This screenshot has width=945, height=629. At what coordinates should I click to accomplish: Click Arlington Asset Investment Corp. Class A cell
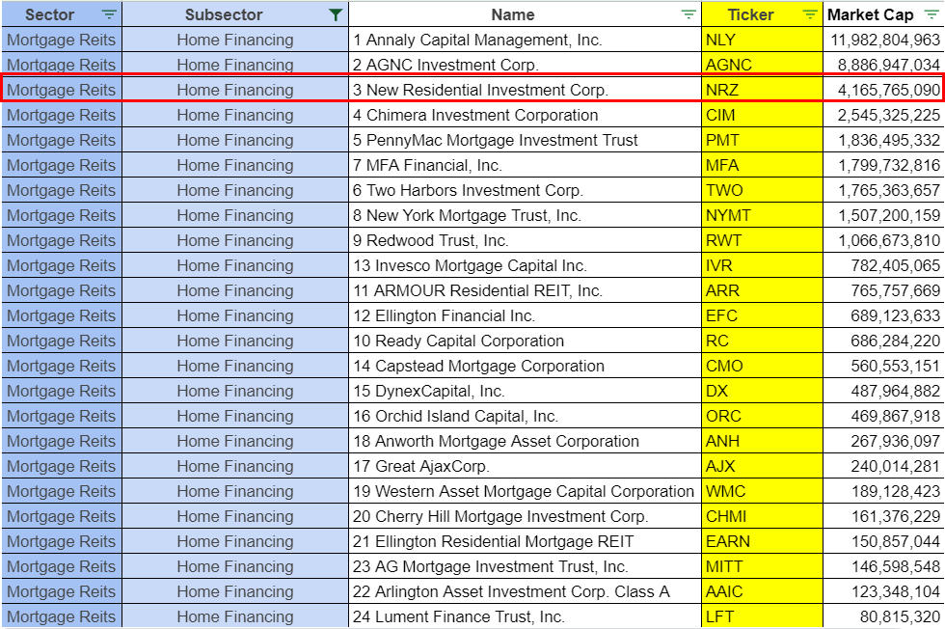[x=525, y=591]
